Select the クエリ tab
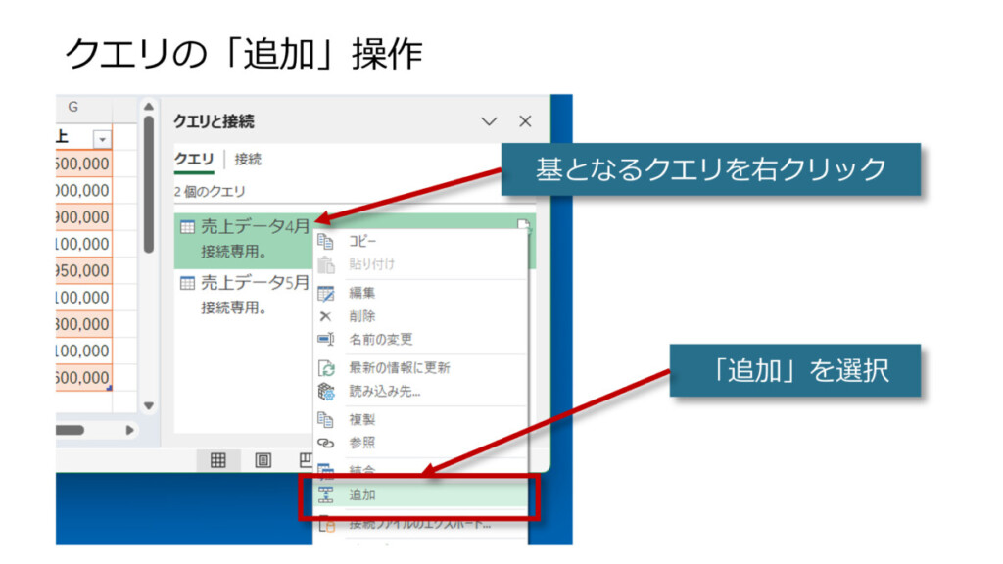This screenshot has height=564, width=1003. pos(194,160)
